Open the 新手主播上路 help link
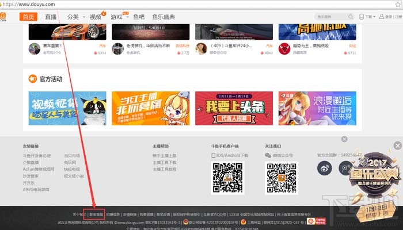Image resolution: width=403 pixels, height=230 pixels. coord(165,156)
